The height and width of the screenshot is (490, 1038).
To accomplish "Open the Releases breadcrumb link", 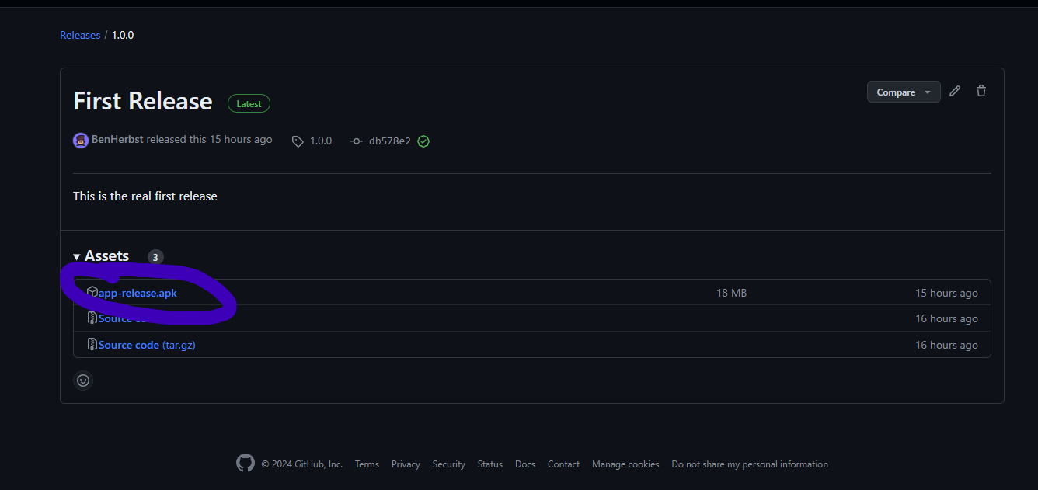I will pyautogui.click(x=80, y=35).
